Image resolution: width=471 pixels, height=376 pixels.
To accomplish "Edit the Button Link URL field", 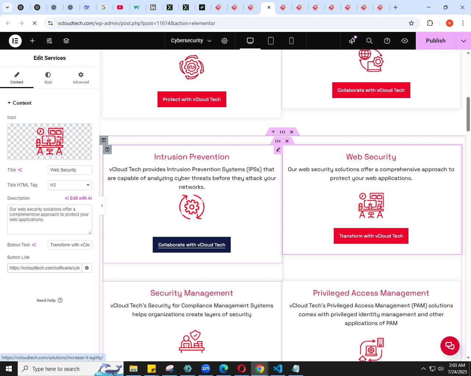I will coord(45,268).
